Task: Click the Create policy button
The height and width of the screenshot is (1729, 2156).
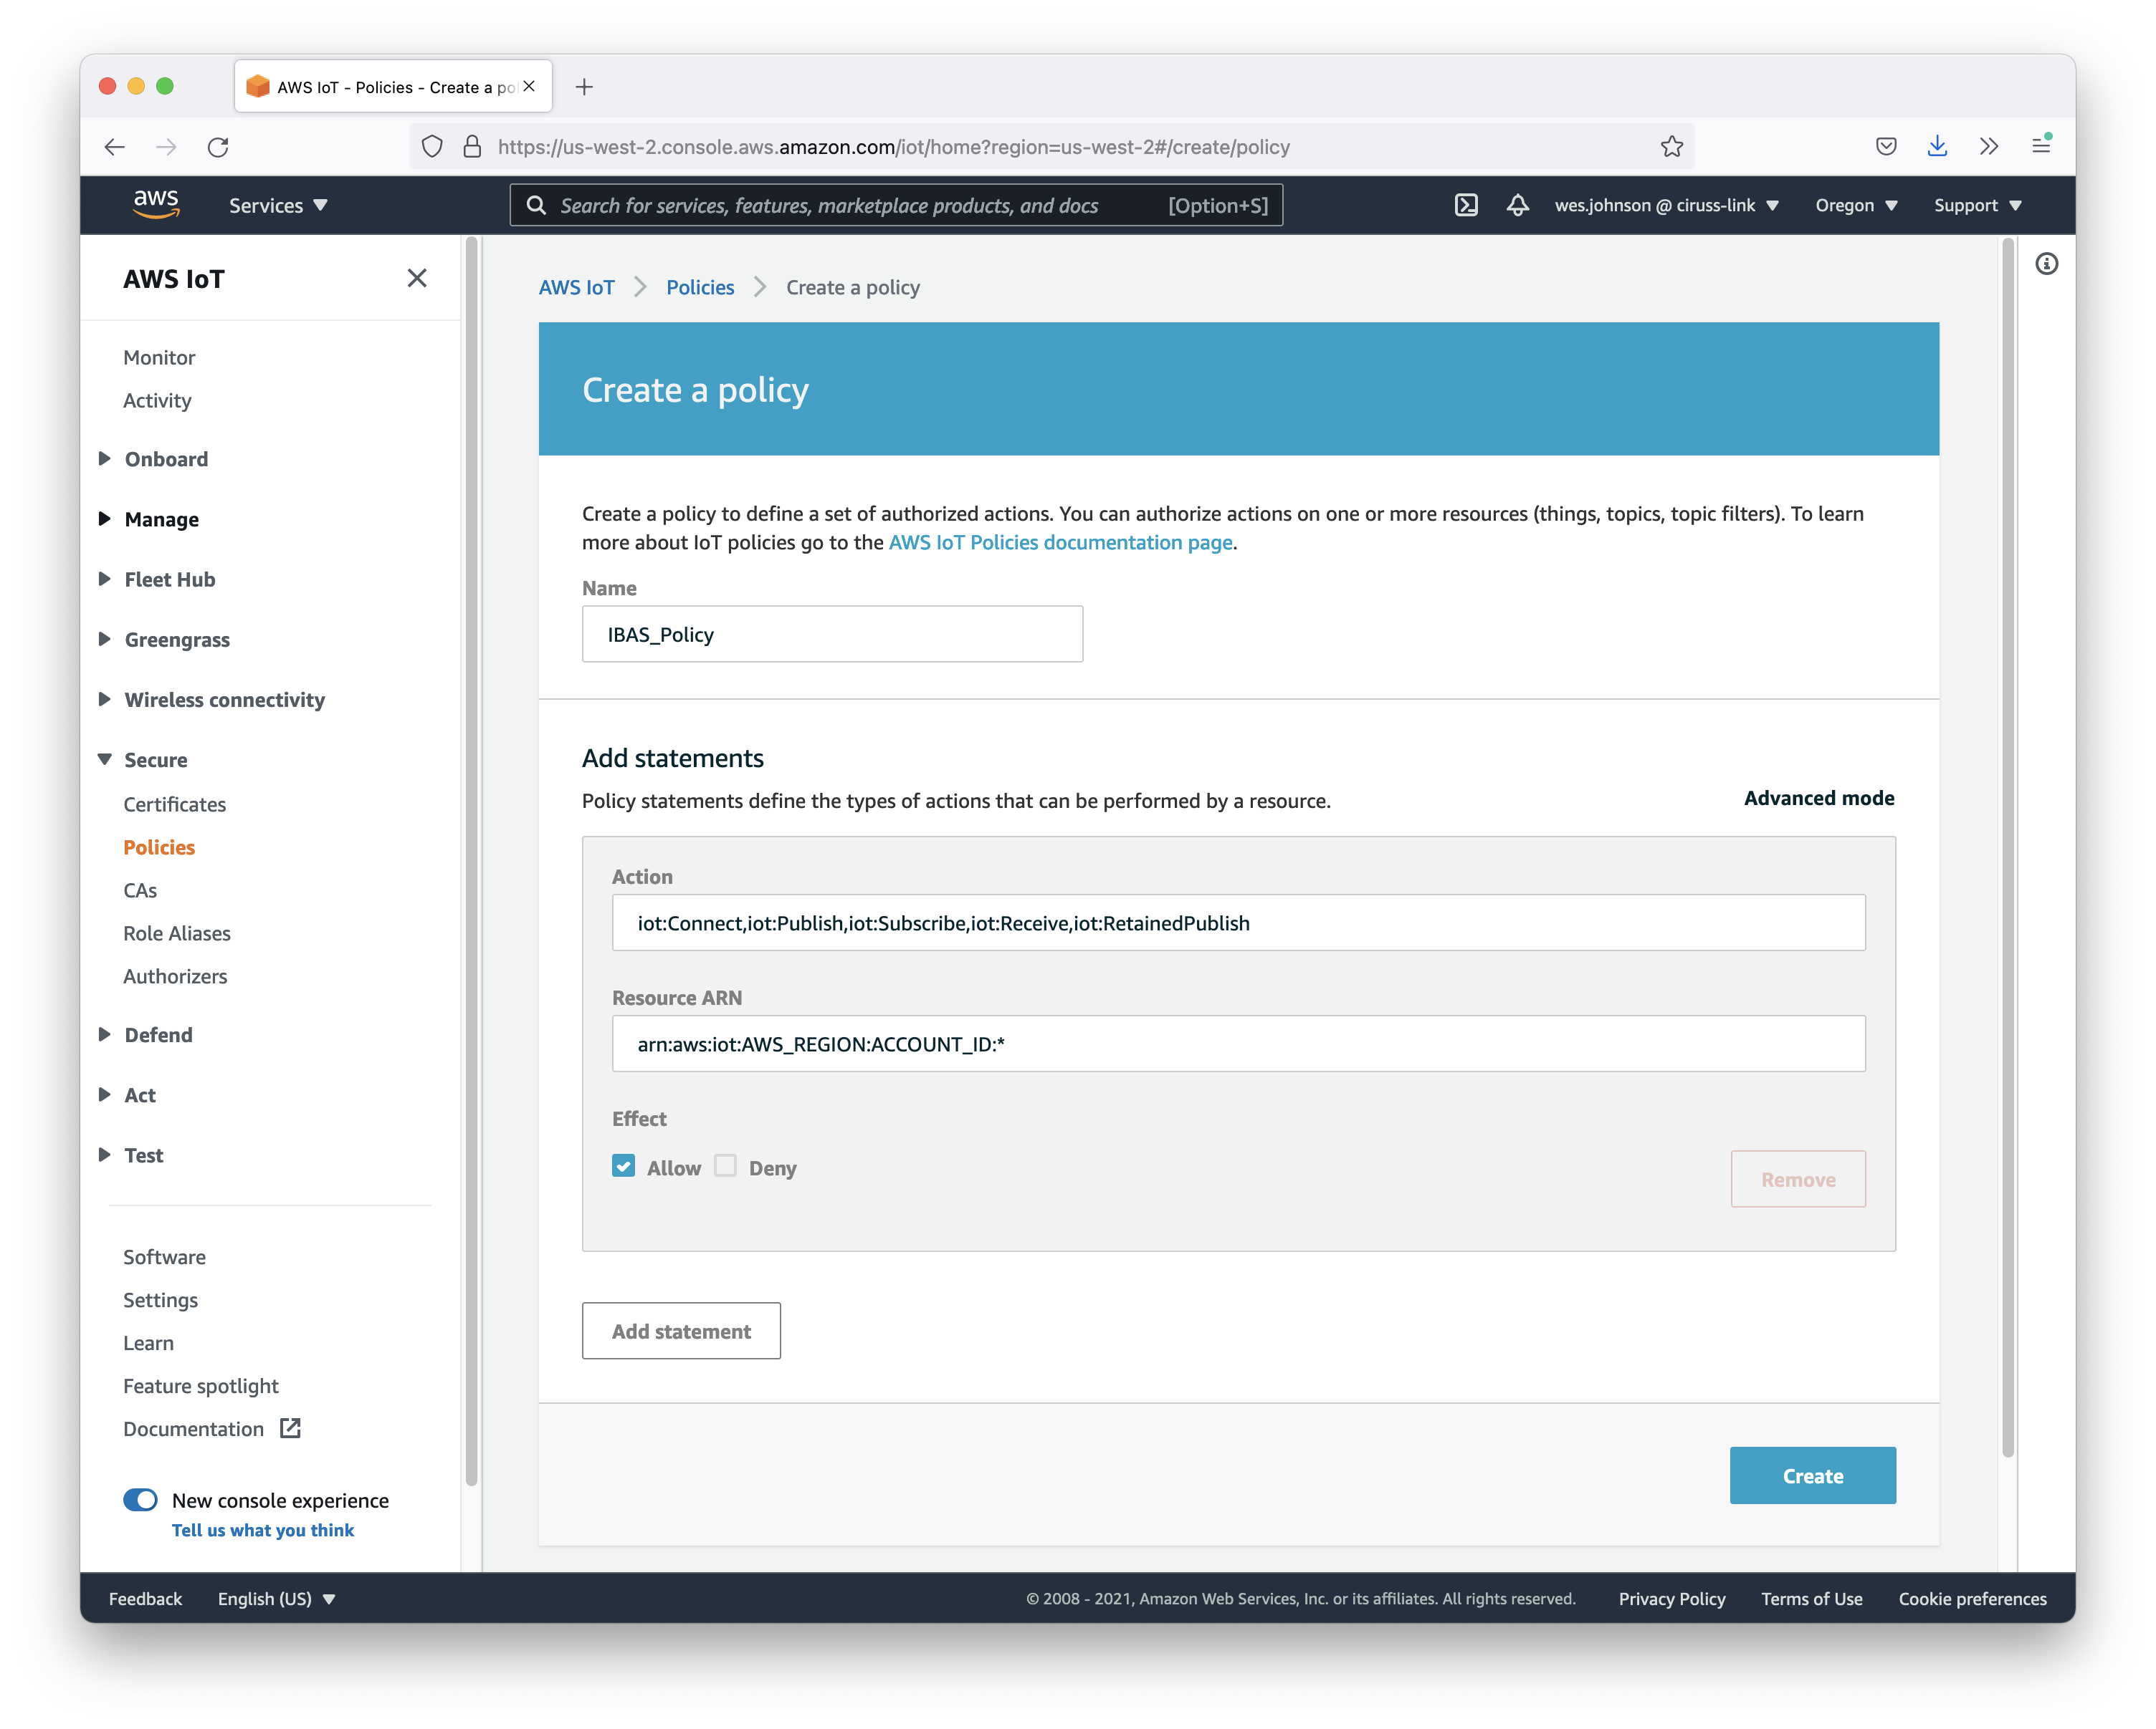Action: 1812,1475
